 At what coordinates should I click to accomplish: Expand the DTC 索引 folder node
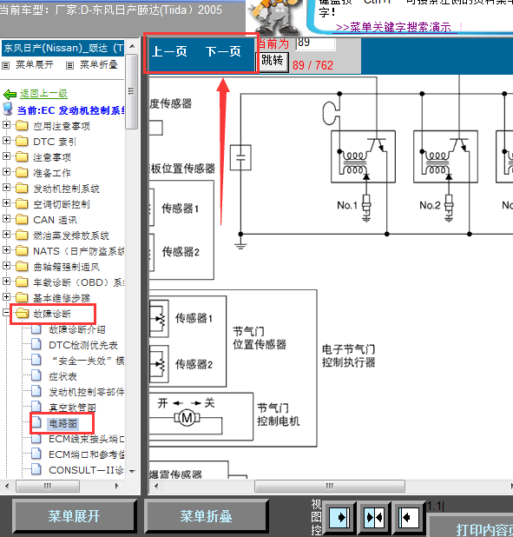click(6, 141)
